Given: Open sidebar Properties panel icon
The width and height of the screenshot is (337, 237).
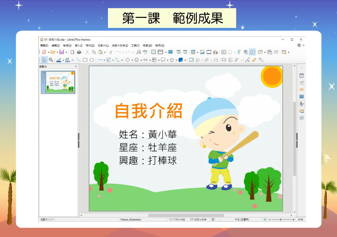Looking at the screenshot, I should pos(302,76).
